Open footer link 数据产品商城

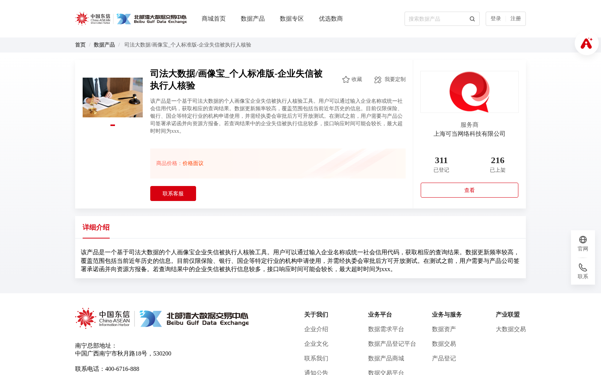point(386,358)
